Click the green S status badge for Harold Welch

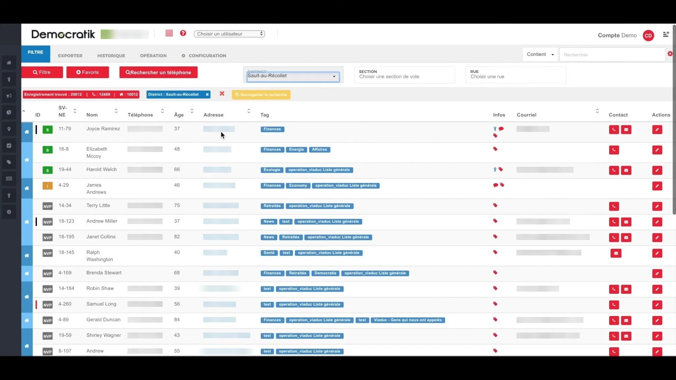(x=48, y=170)
